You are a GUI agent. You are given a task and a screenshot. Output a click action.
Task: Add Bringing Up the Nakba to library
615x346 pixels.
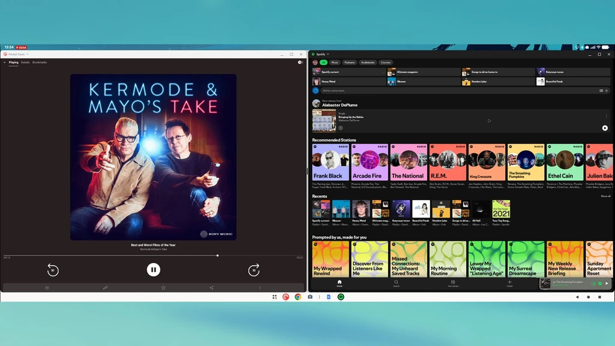[341, 128]
